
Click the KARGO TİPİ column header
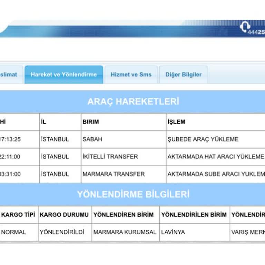point(19,215)
